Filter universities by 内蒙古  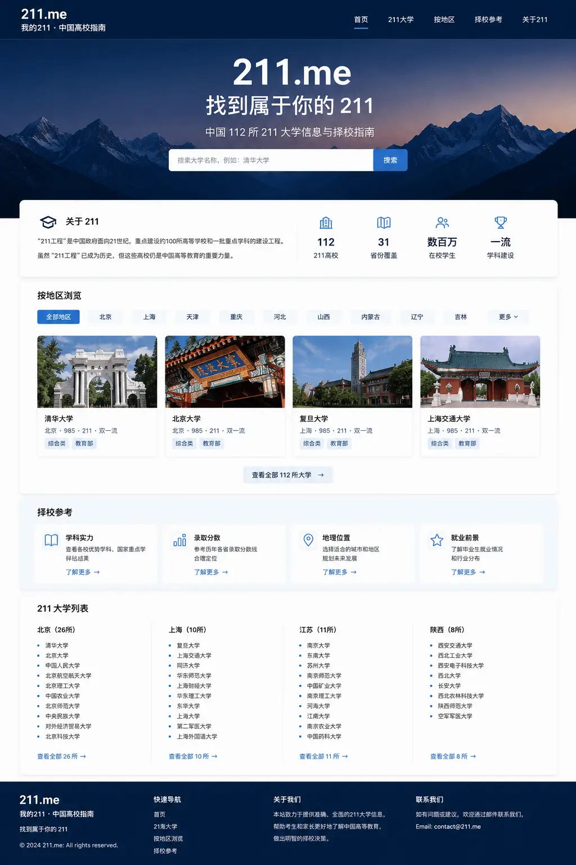370,317
